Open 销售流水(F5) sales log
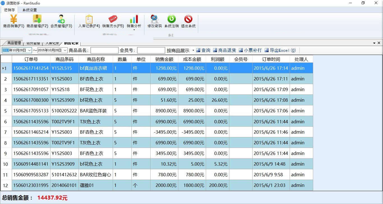Image resolution: width=383 pixels, height=204 pixels. (x=113, y=22)
